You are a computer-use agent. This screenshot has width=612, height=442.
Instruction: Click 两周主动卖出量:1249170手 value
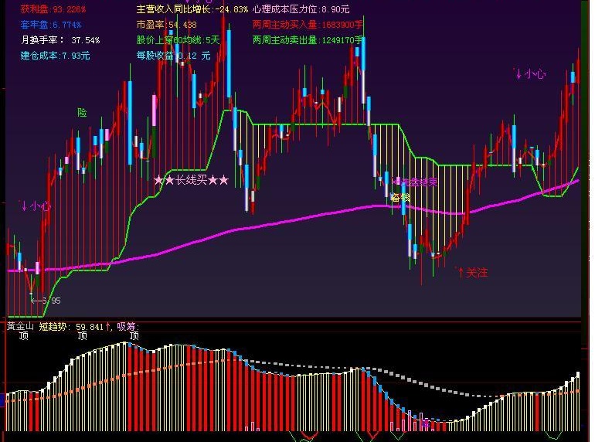click(x=308, y=40)
